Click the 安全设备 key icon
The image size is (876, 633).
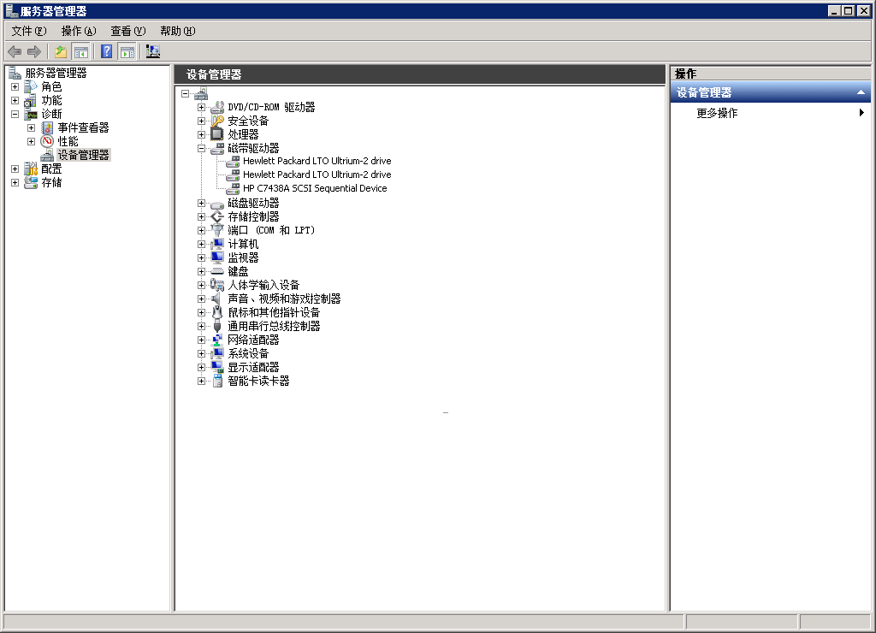pyautogui.click(x=217, y=121)
